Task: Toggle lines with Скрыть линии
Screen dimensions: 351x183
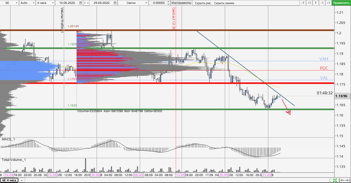Action: pos(224,3)
